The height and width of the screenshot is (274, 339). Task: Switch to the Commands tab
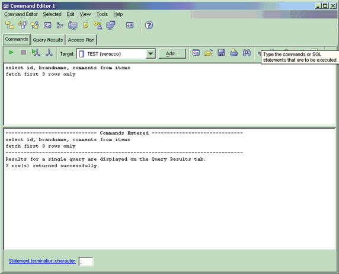17,39
